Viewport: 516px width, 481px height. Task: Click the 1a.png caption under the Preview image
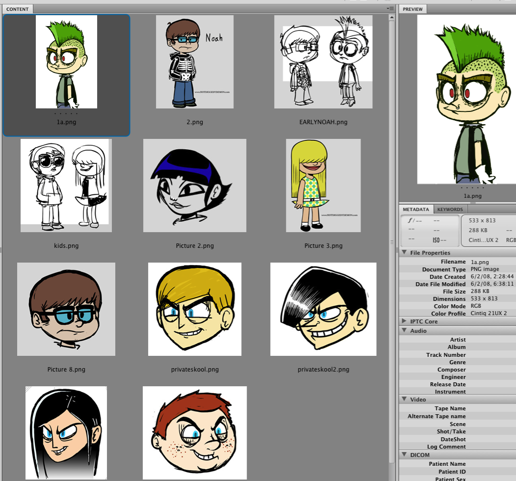click(472, 196)
